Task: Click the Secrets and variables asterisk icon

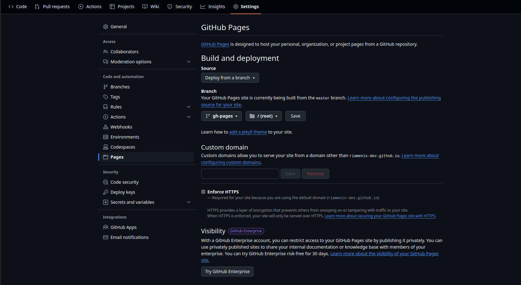Action: (106, 202)
